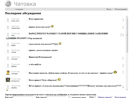Click username Ангел_чата
The width and height of the screenshot is (131, 98).
pos(15,21)
